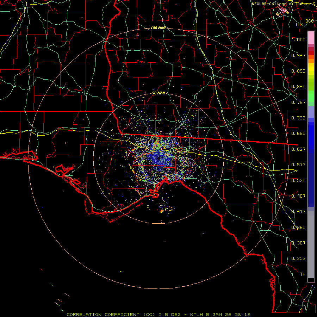Click the 0.680 legend label
The height and width of the screenshot is (317, 317).
[x=298, y=133]
